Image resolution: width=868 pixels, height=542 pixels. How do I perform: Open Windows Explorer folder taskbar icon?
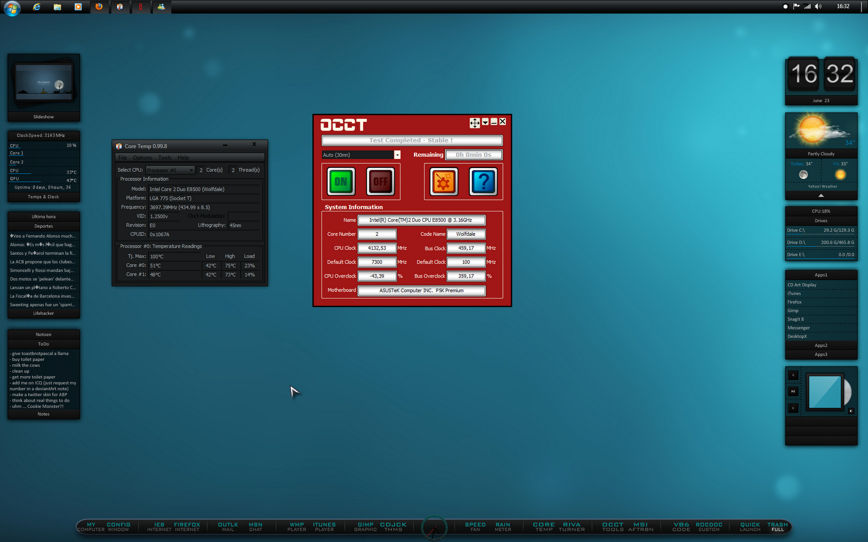tap(57, 7)
